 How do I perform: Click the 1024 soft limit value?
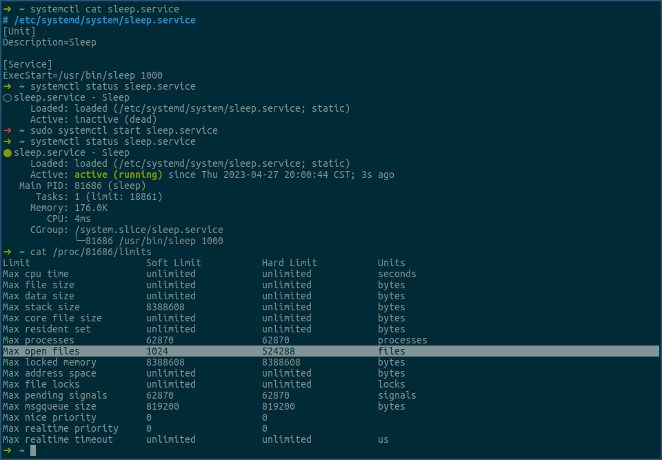pyautogui.click(x=157, y=351)
